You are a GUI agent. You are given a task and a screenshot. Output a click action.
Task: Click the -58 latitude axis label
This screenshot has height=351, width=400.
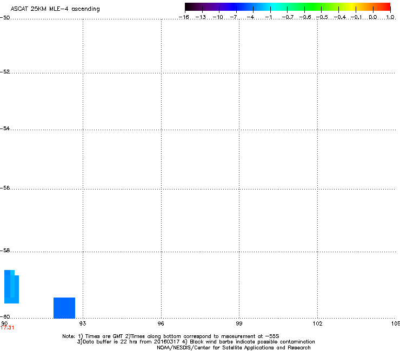pyautogui.click(x=5, y=251)
